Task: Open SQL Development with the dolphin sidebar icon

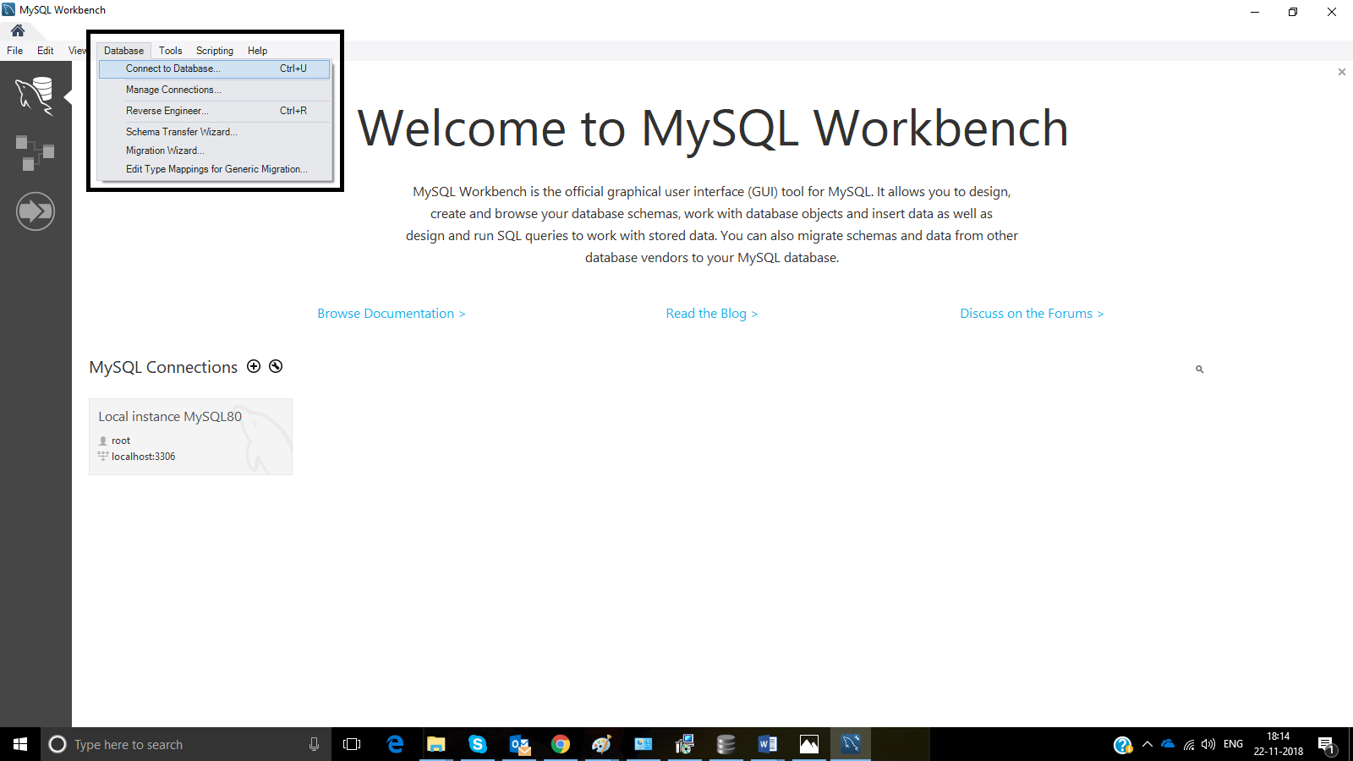Action: pos(35,95)
